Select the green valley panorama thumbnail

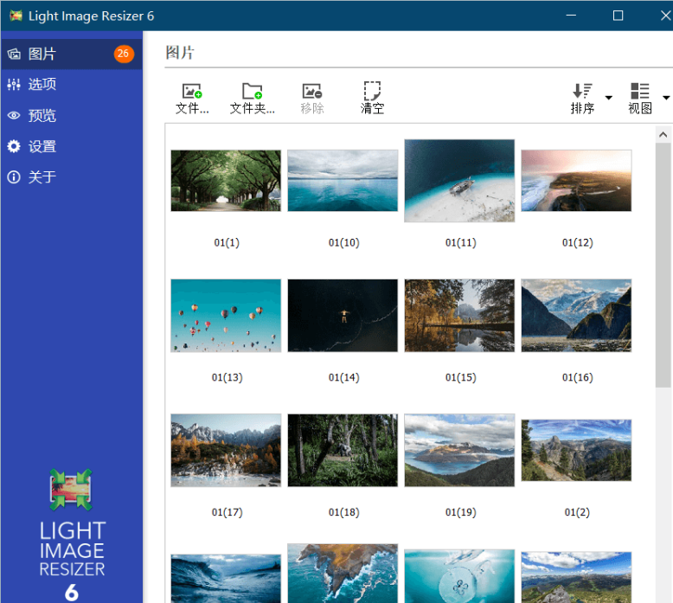pyautogui.click(x=576, y=578)
